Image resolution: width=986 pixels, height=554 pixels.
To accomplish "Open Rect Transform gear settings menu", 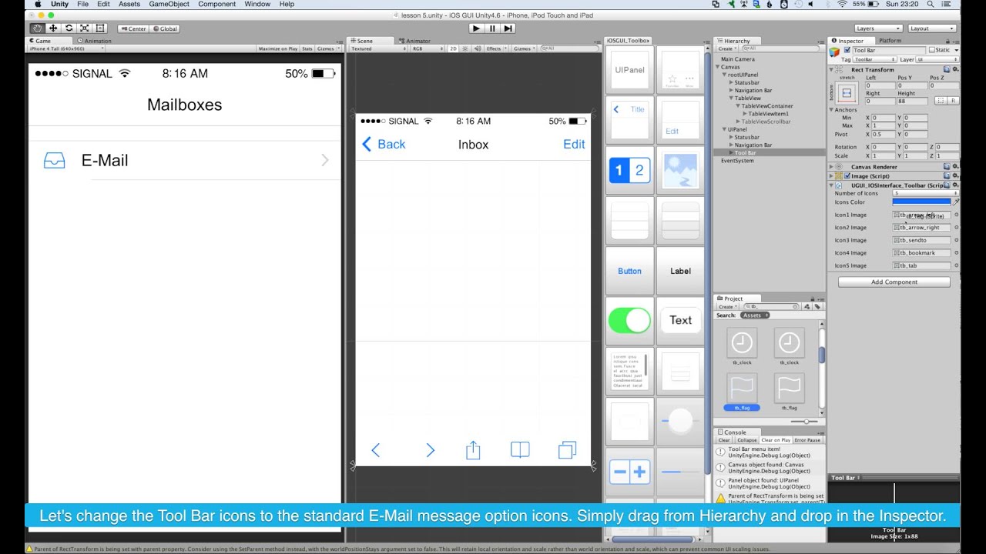I will pyautogui.click(x=955, y=69).
